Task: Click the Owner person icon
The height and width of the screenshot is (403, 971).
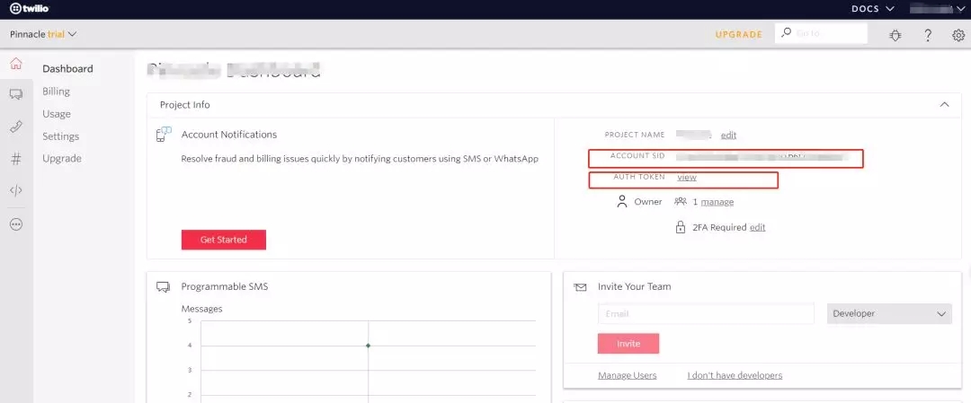Action: coord(622,201)
